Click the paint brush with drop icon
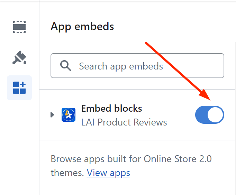The width and height of the screenshot is (236, 195). [19, 58]
